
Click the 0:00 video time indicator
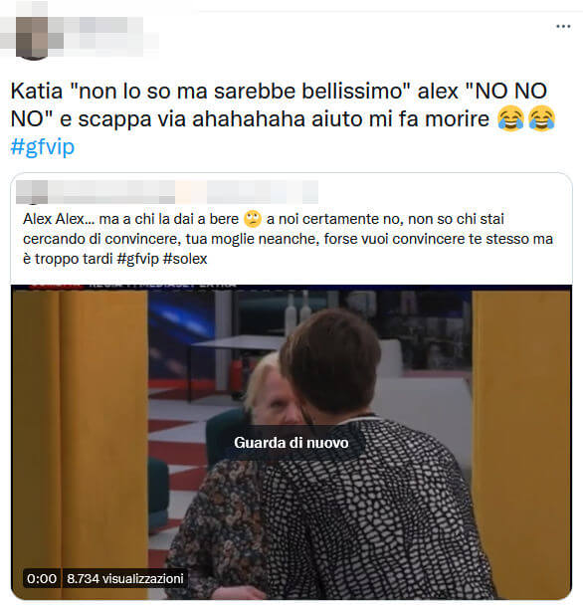pyautogui.click(x=42, y=578)
